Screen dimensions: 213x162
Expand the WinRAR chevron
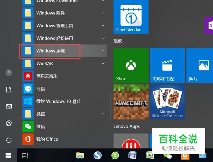(x=103, y=63)
